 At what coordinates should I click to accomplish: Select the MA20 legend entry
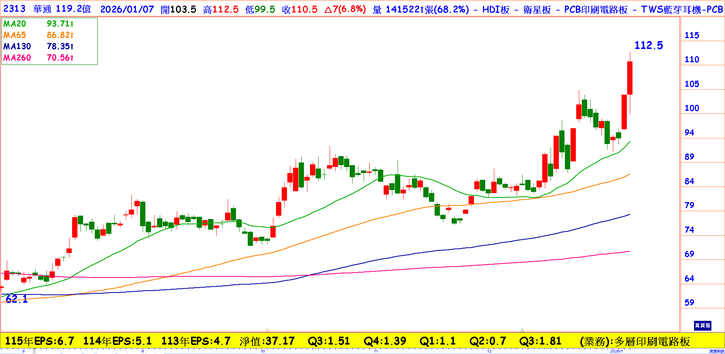15,24
